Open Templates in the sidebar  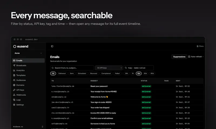tap(28, 75)
